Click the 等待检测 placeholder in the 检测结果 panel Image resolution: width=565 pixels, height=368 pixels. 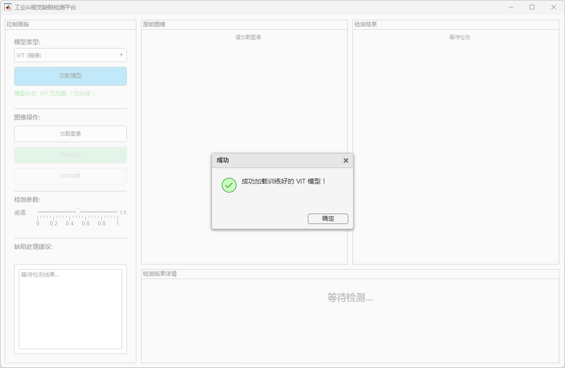[x=459, y=37]
